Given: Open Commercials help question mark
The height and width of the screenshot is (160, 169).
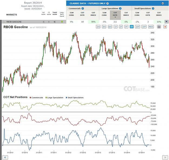Looking at the screenshot, I should click(83, 8).
